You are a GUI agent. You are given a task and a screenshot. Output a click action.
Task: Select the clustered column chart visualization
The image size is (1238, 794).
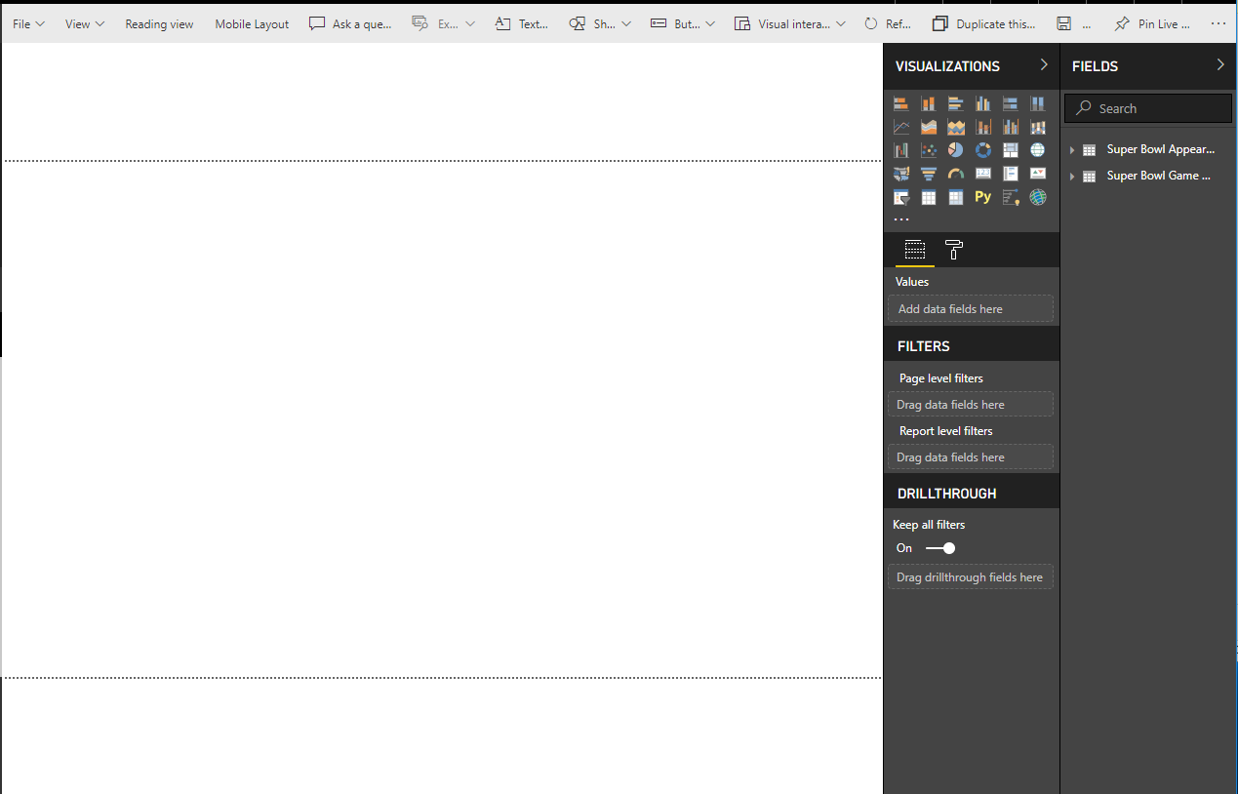(x=983, y=103)
